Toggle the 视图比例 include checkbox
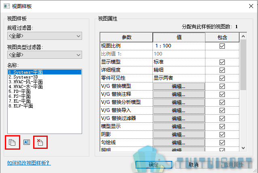This screenshot has height=173, width=258. (x=222, y=46)
